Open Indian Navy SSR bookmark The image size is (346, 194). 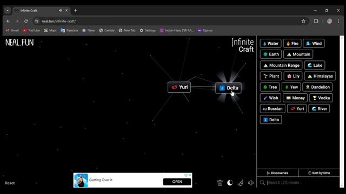(177, 30)
